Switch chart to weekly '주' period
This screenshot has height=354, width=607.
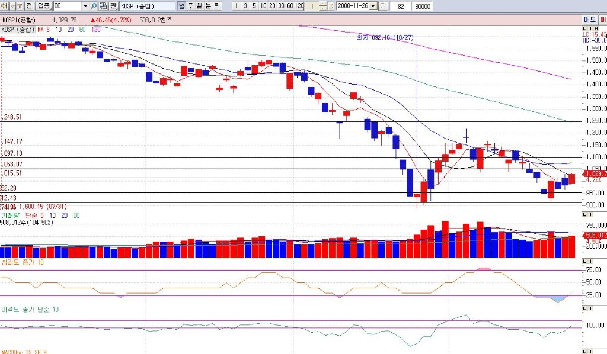pos(191,6)
